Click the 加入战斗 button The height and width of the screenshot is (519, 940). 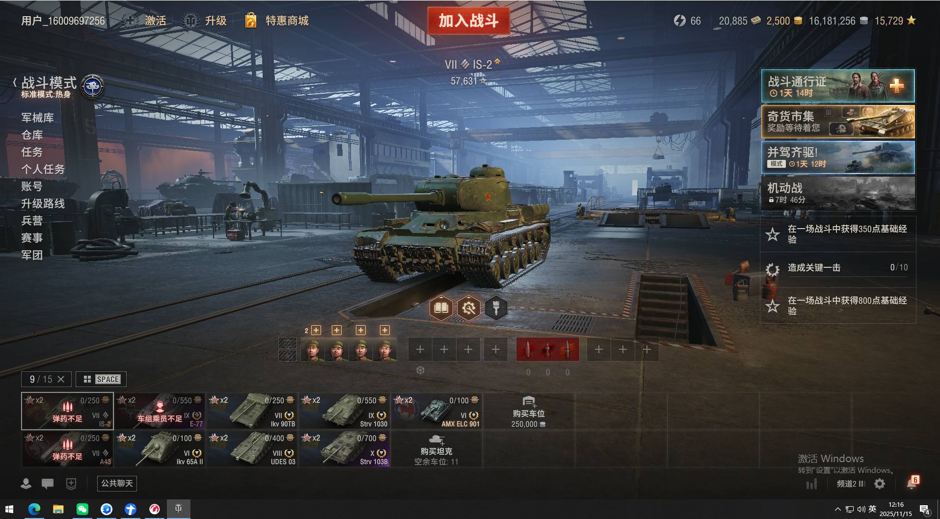pyautogui.click(x=468, y=21)
